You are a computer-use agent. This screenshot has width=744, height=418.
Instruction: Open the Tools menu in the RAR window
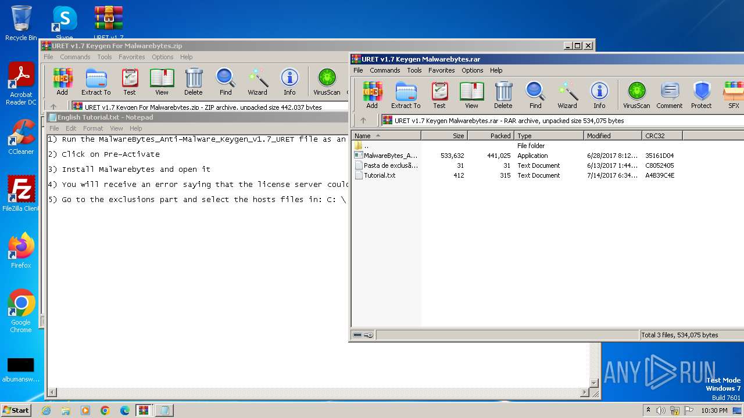click(414, 70)
